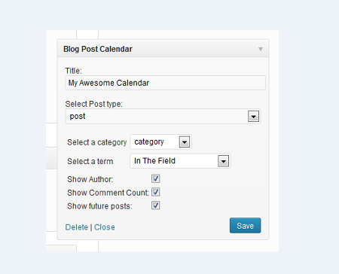Screen dimensions: 339x274
Task: Choose the taxonomy combo box showing category
Action: [160, 142]
